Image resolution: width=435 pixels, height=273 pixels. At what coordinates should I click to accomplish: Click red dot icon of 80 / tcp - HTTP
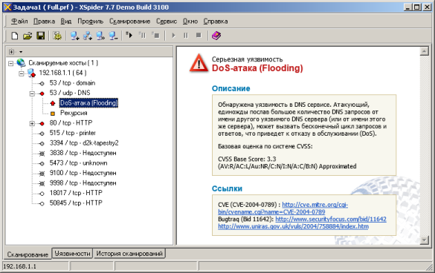tap(42, 123)
